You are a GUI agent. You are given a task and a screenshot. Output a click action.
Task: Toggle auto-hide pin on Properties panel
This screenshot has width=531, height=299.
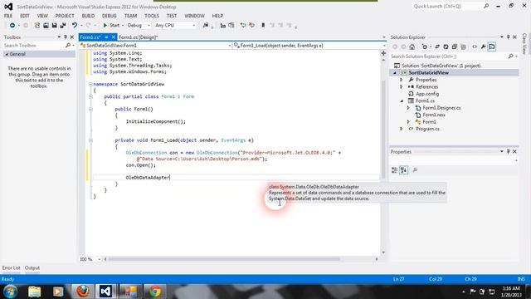point(508,151)
